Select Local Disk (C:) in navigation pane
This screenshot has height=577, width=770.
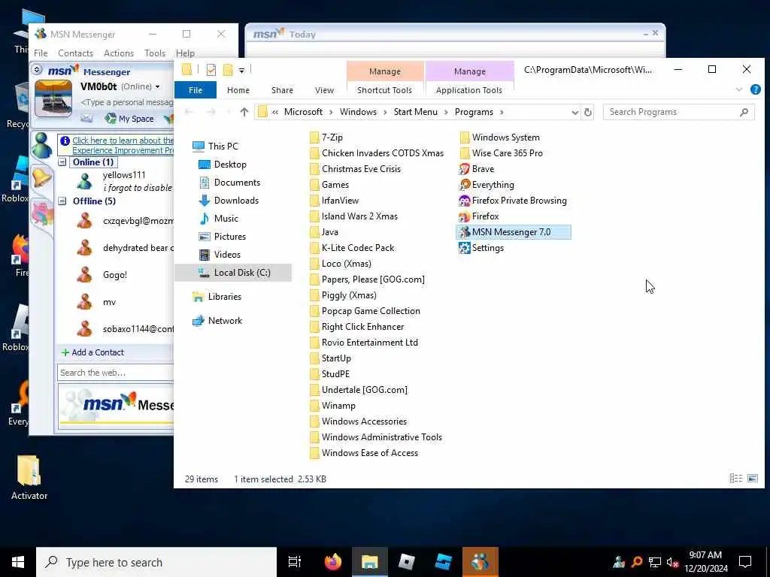click(233, 273)
